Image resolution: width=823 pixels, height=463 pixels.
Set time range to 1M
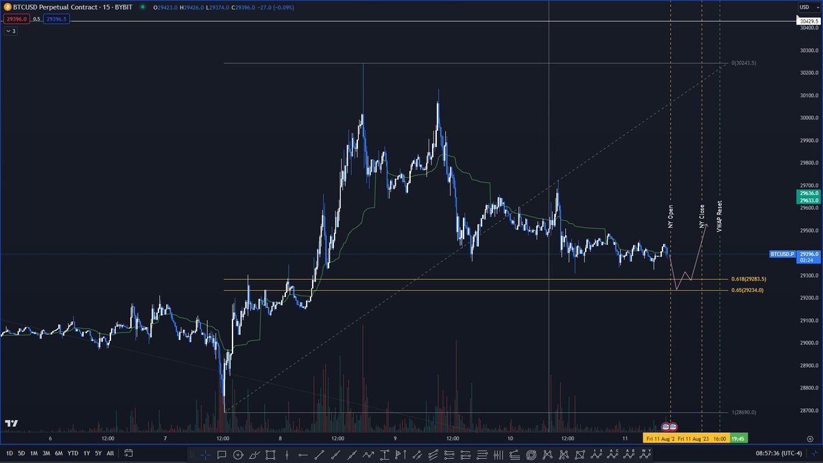click(x=33, y=453)
